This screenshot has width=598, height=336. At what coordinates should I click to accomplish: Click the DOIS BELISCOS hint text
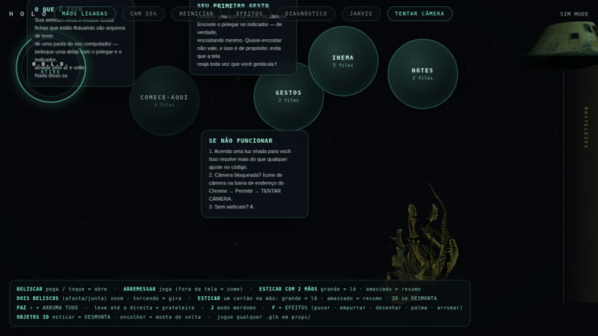(x=38, y=298)
